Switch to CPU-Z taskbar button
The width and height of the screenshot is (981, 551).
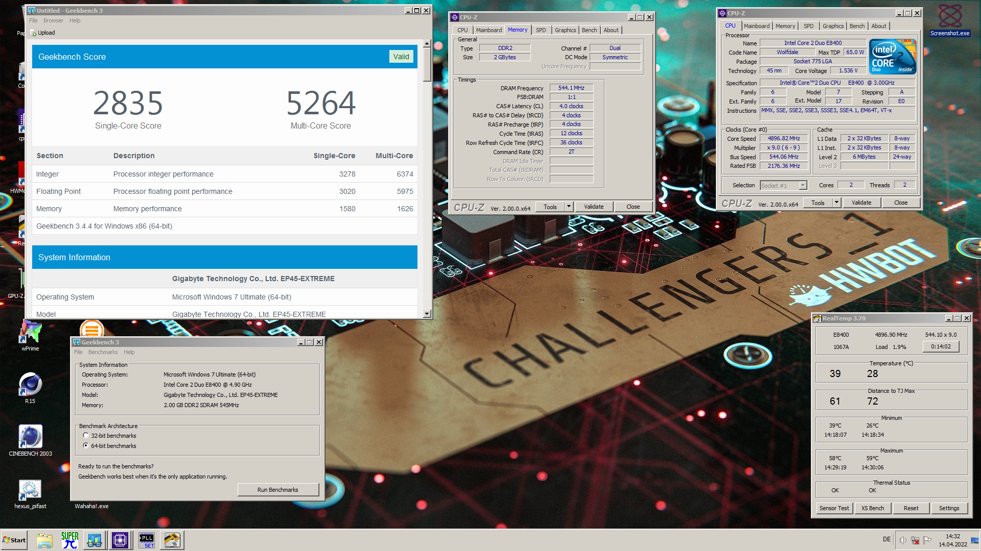coord(120,540)
